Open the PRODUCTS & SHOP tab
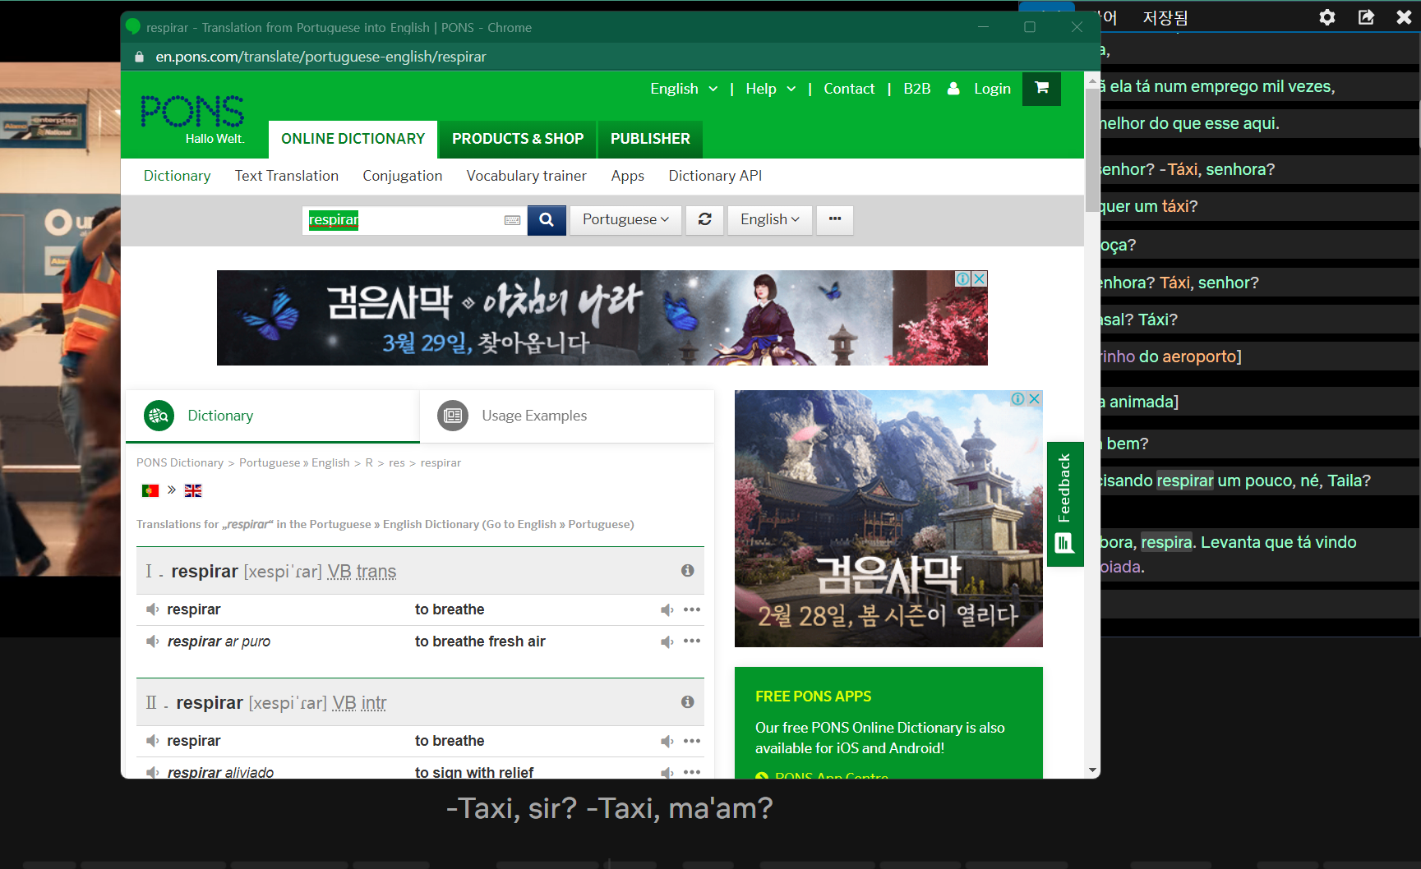Image resolution: width=1421 pixels, height=869 pixels. (x=518, y=139)
